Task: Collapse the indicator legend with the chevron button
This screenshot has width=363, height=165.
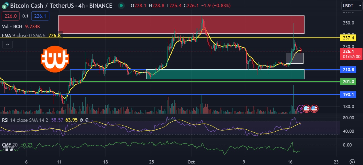Action: click(x=7, y=45)
